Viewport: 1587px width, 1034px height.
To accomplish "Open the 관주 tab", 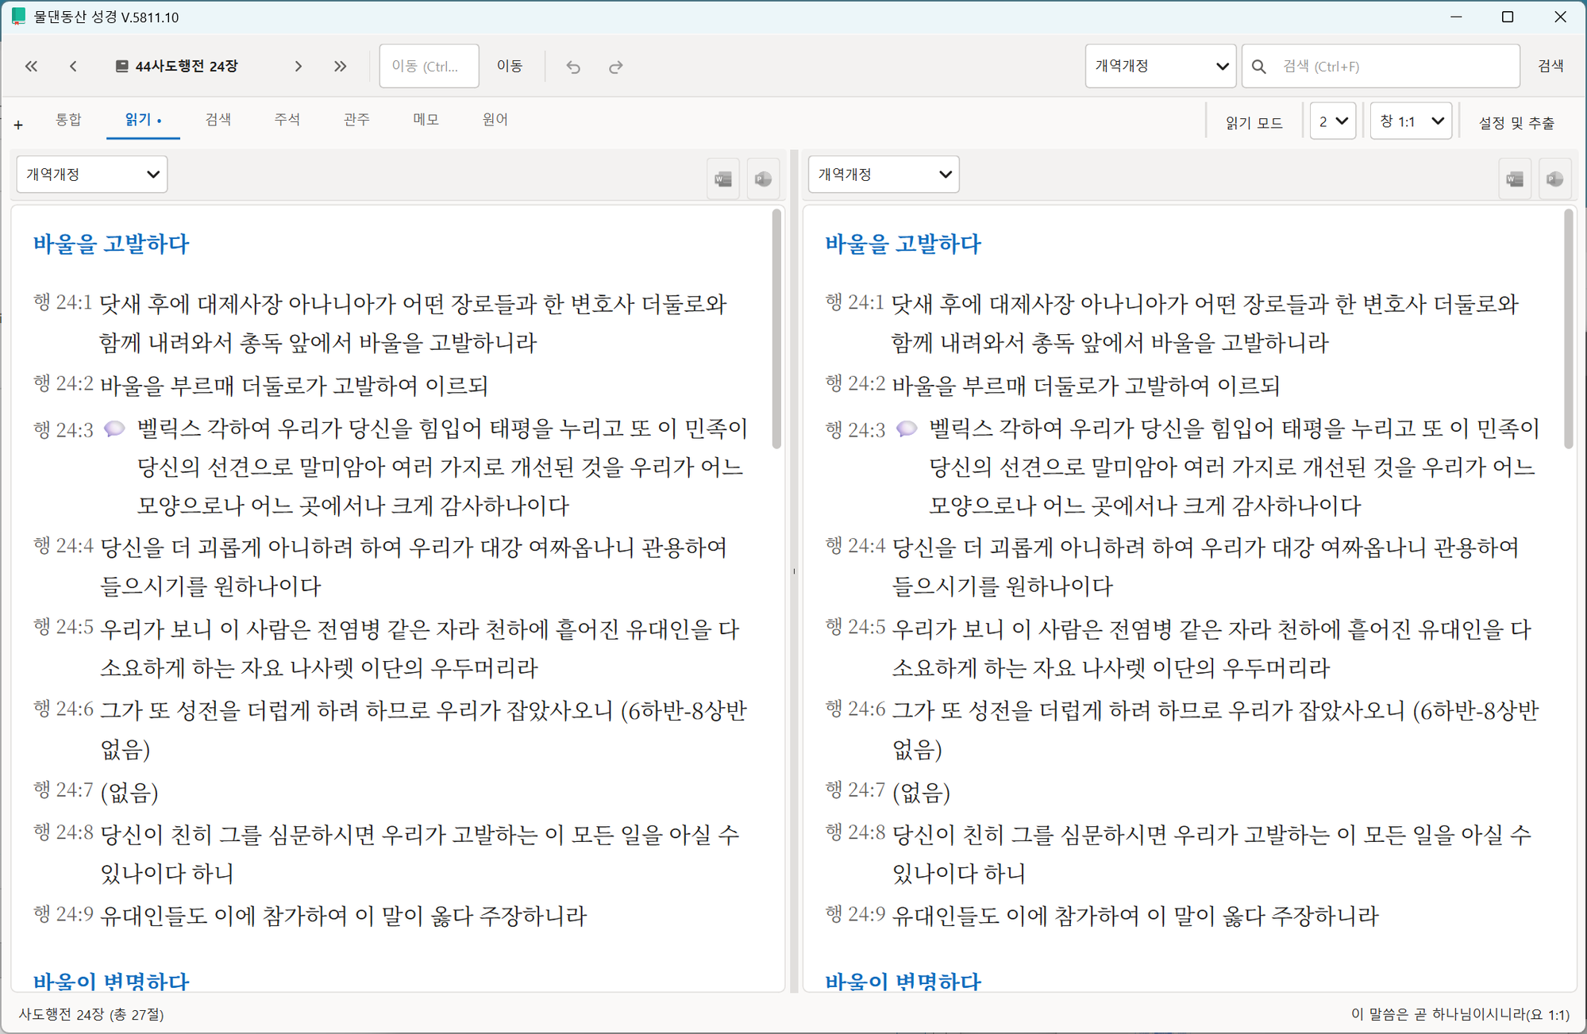I will (356, 120).
